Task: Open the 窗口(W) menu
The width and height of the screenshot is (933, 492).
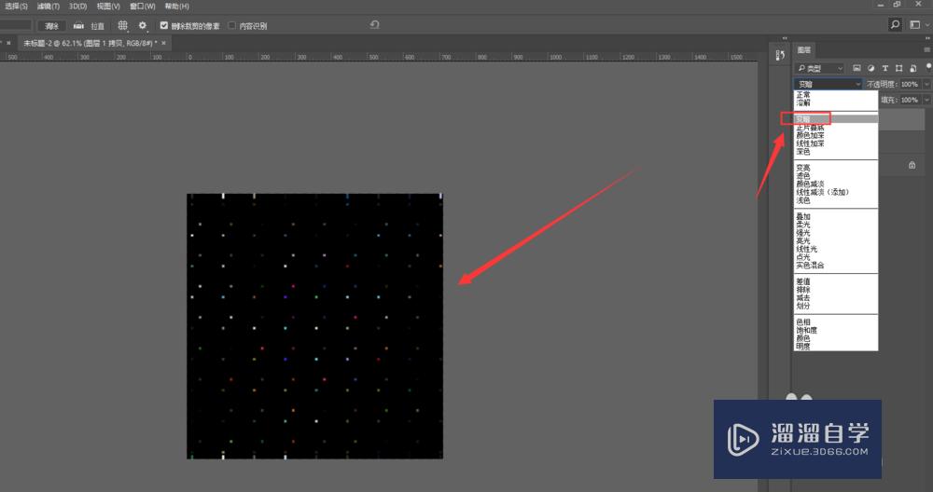Action: [x=143, y=6]
